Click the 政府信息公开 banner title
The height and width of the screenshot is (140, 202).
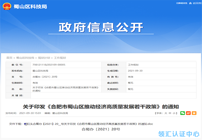(x=101, y=27)
